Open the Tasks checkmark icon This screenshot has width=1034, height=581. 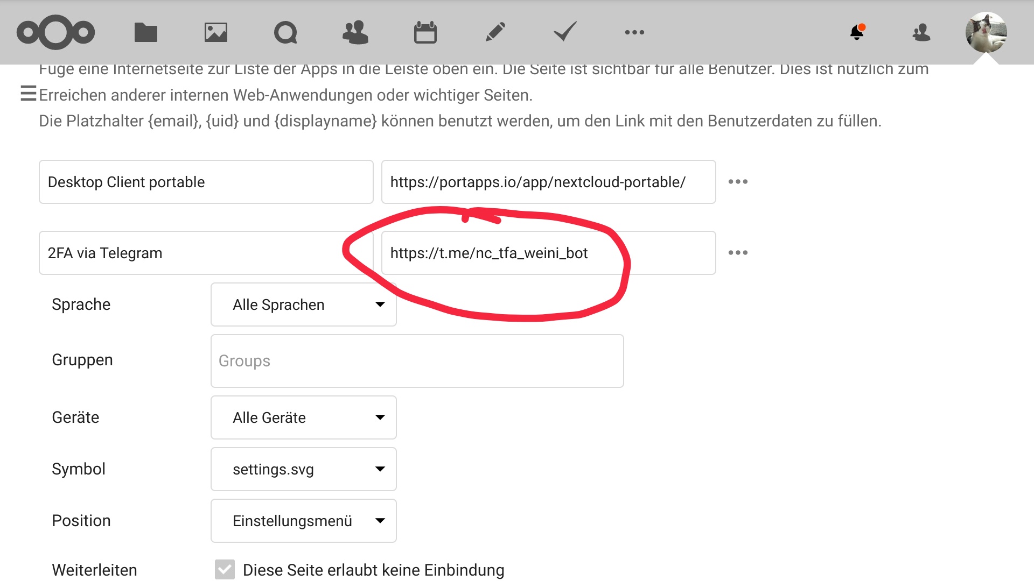(x=565, y=32)
